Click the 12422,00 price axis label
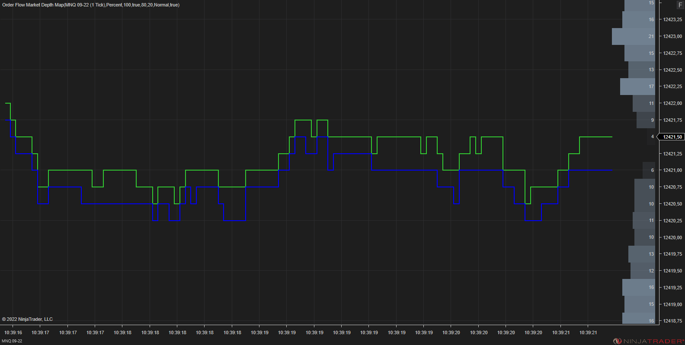 click(x=672, y=103)
